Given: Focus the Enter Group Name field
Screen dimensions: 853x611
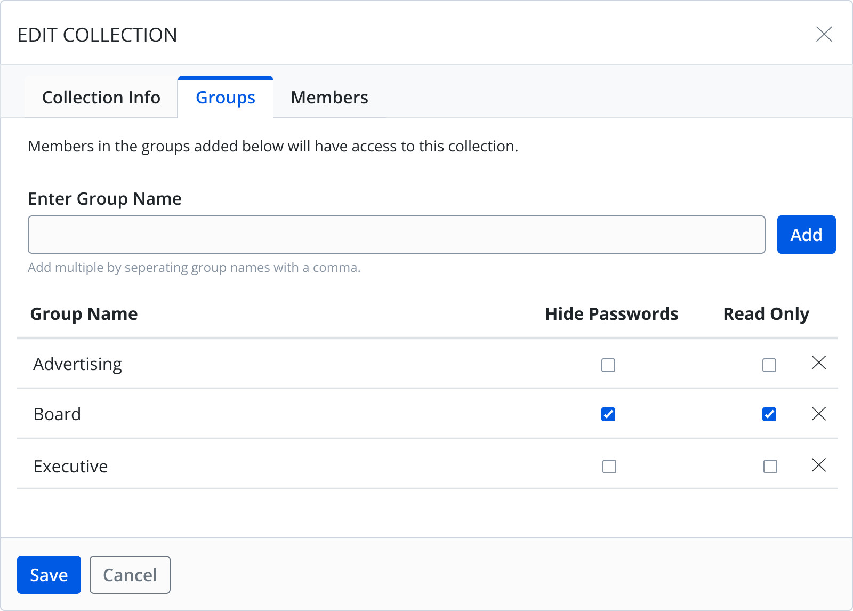Looking at the screenshot, I should click(396, 235).
